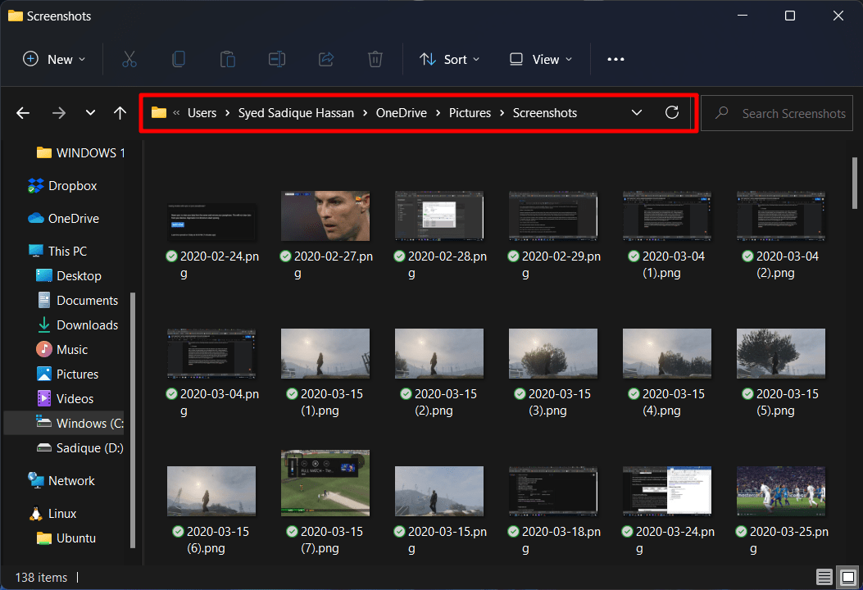
Task: Switch to details view layout icon
Action: (x=824, y=577)
